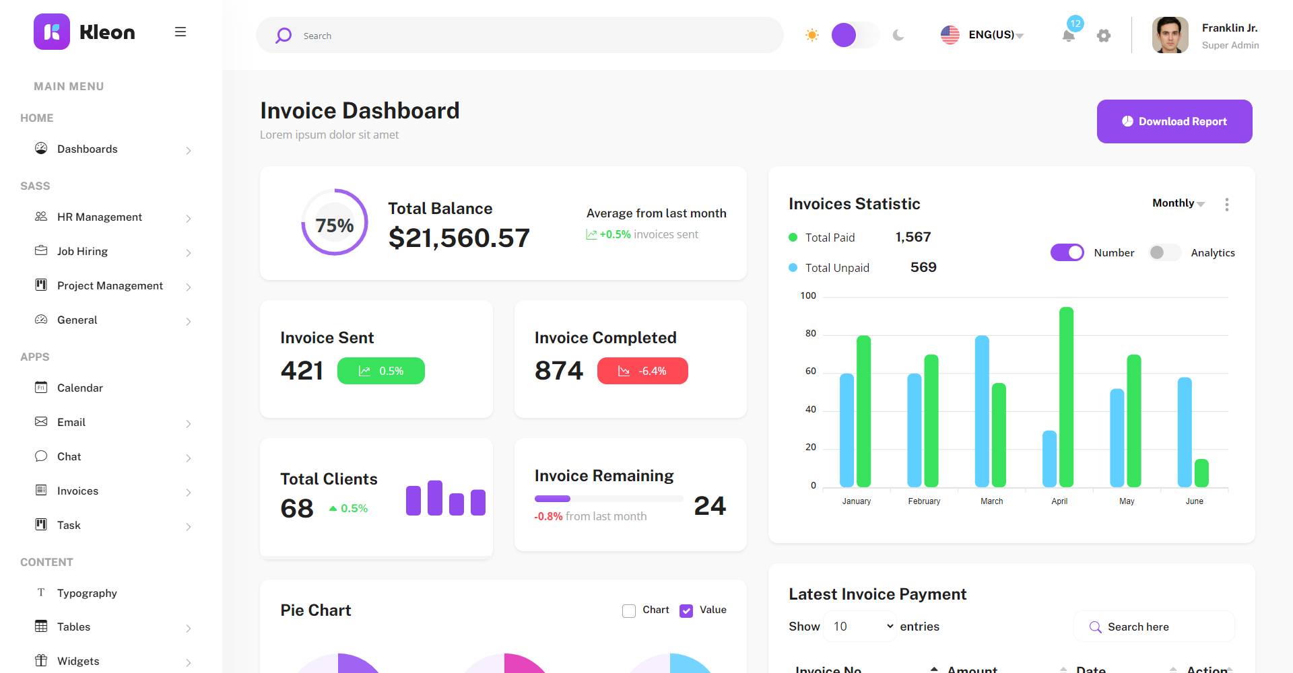Open the three-dot menu in Invoices Statistic
The width and height of the screenshot is (1293, 673).
[1226, 205]
